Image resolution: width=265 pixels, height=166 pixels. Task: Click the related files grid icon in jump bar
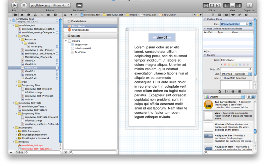pos(65,15)
